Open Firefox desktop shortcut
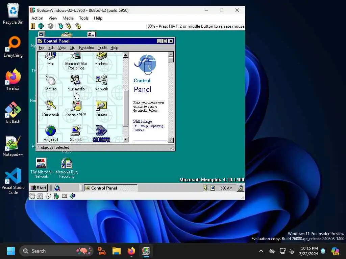This screenshot has width=346, height=259. point(13,80)
